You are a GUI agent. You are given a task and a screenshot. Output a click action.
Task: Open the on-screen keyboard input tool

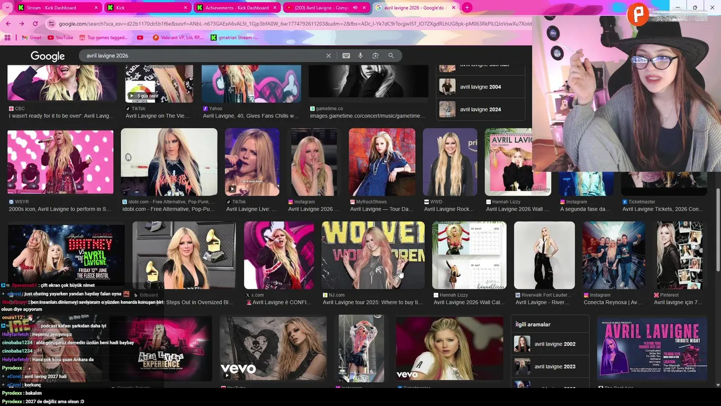pos(346,56)
